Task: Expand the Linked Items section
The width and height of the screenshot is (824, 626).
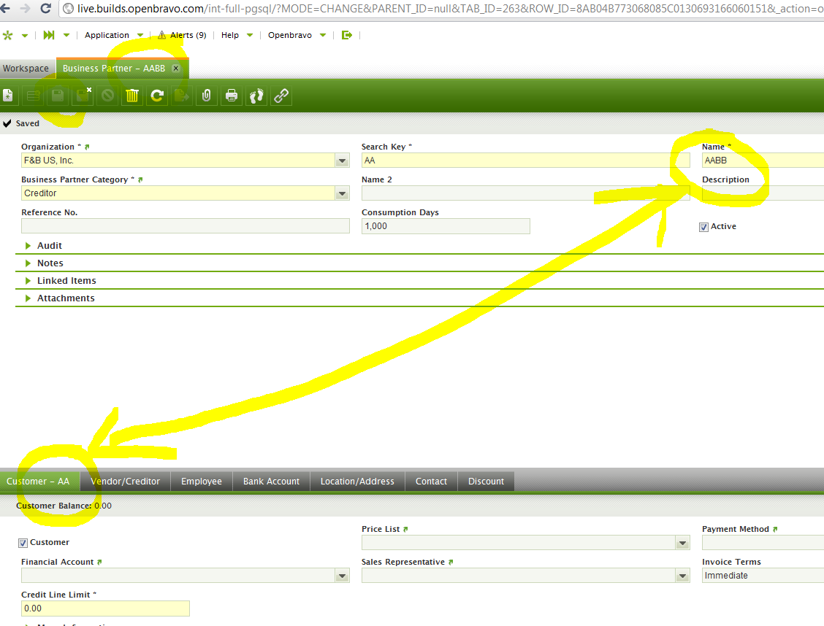Action: point(66,281)
